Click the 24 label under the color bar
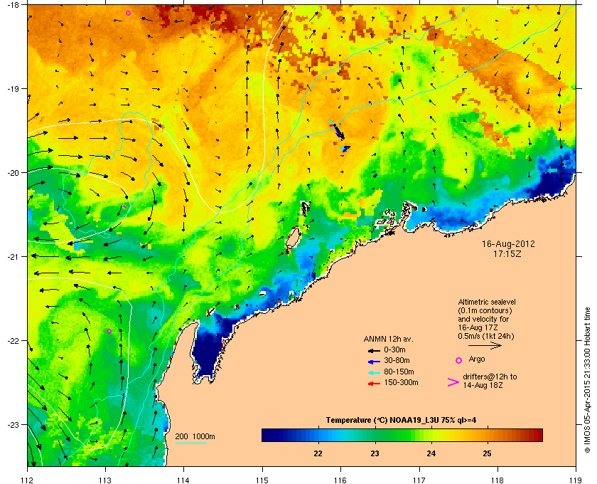Screen dimensions: 597x484 431,453
